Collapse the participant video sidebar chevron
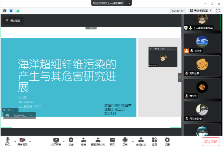The image size is (223, 148). (180, 77)
